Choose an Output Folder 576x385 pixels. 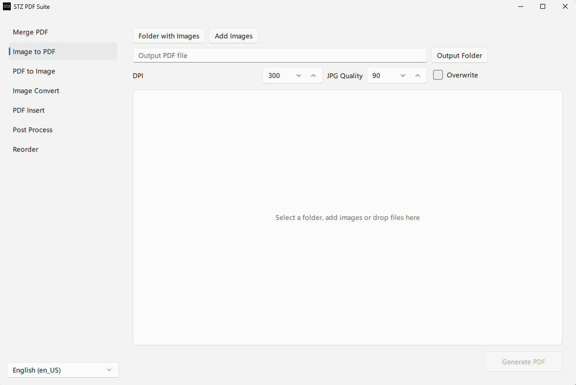[x=459, y=55]
